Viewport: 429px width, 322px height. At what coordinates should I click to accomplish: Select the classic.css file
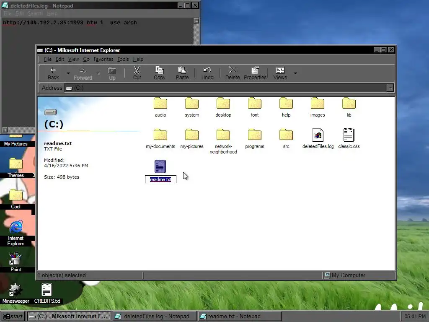[x=349, y=139]
